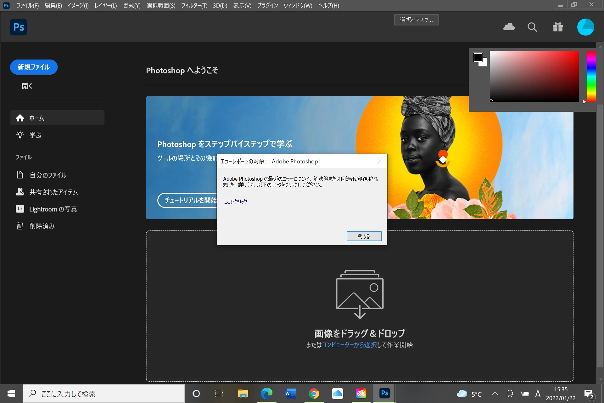Click the cloud storage icon in header
Image resolution: width=604 pixels, height=403 pixels.
(509, 27)
